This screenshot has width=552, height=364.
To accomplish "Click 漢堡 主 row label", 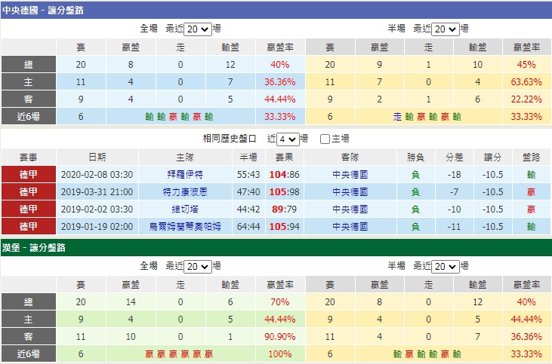I will (x=29, y=320).
